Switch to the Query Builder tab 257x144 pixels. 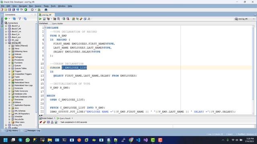[57, 24]
